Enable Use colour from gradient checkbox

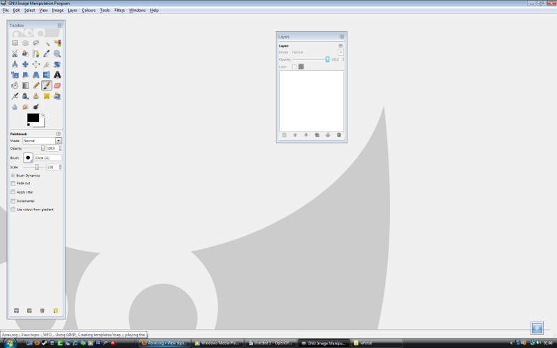tap(13, 209)
